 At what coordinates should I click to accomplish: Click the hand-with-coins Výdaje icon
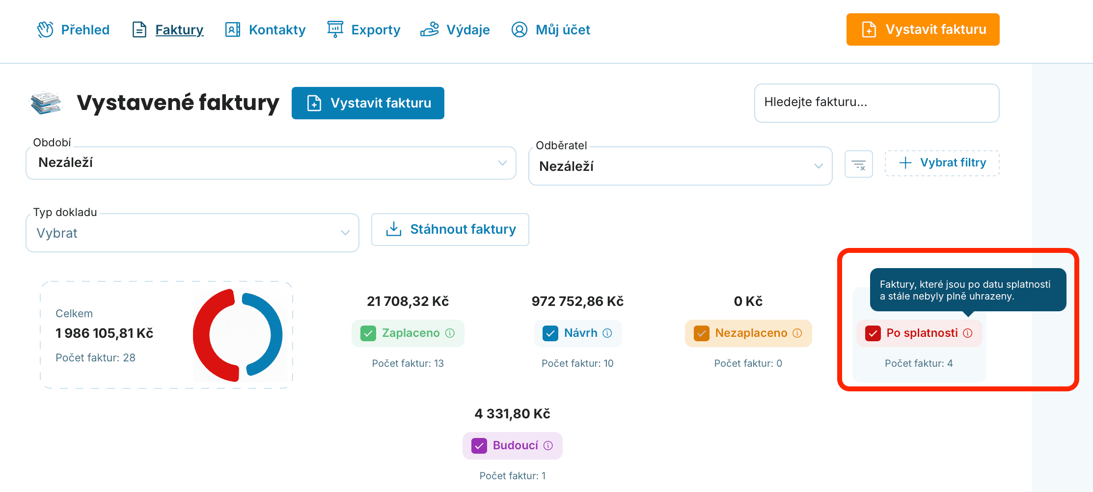click(x=430, y=29)
